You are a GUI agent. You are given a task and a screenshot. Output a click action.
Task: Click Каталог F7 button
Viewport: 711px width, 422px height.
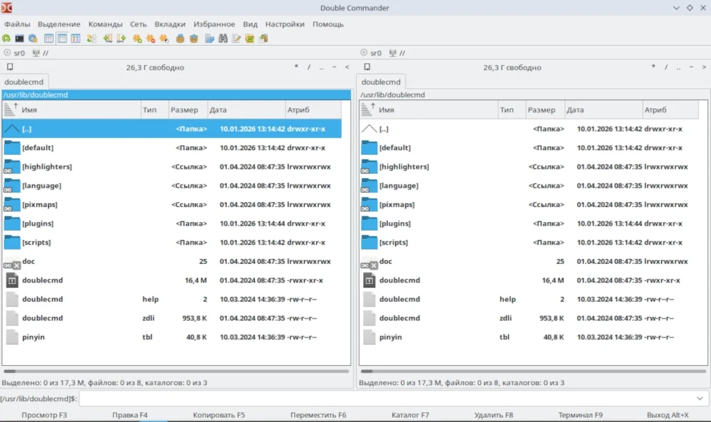410,415
